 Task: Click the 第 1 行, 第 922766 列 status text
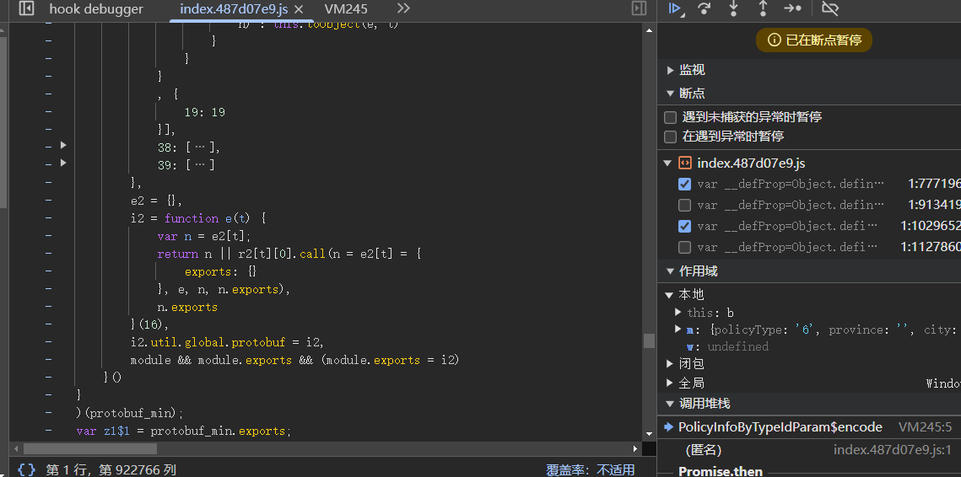click(x=111, y=469)
